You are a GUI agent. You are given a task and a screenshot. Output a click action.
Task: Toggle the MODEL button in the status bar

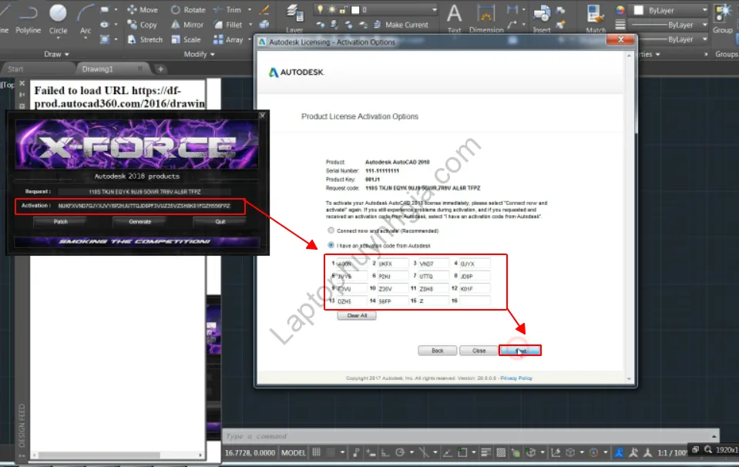[x=293, y=453]
